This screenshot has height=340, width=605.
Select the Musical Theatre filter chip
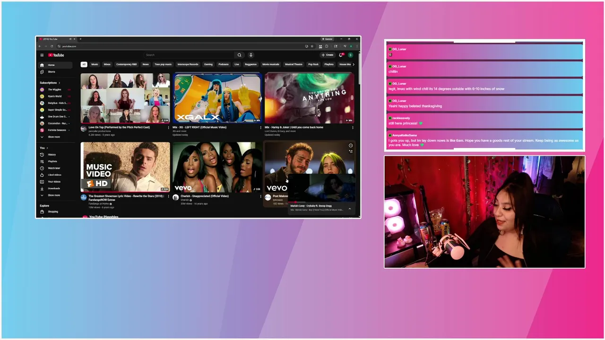(294, 64)
